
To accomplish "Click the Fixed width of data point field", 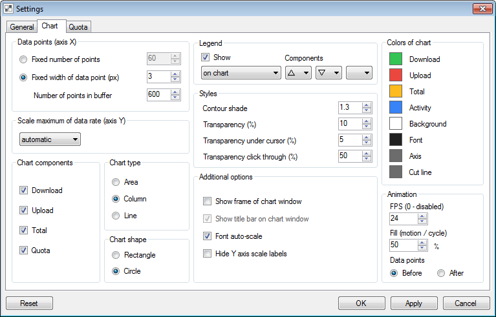I will (x=158, y=77).
